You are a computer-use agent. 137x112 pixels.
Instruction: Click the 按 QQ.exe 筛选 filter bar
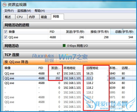click(70, 62)
